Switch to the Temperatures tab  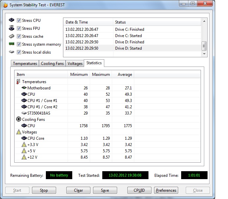coord(25,64)
